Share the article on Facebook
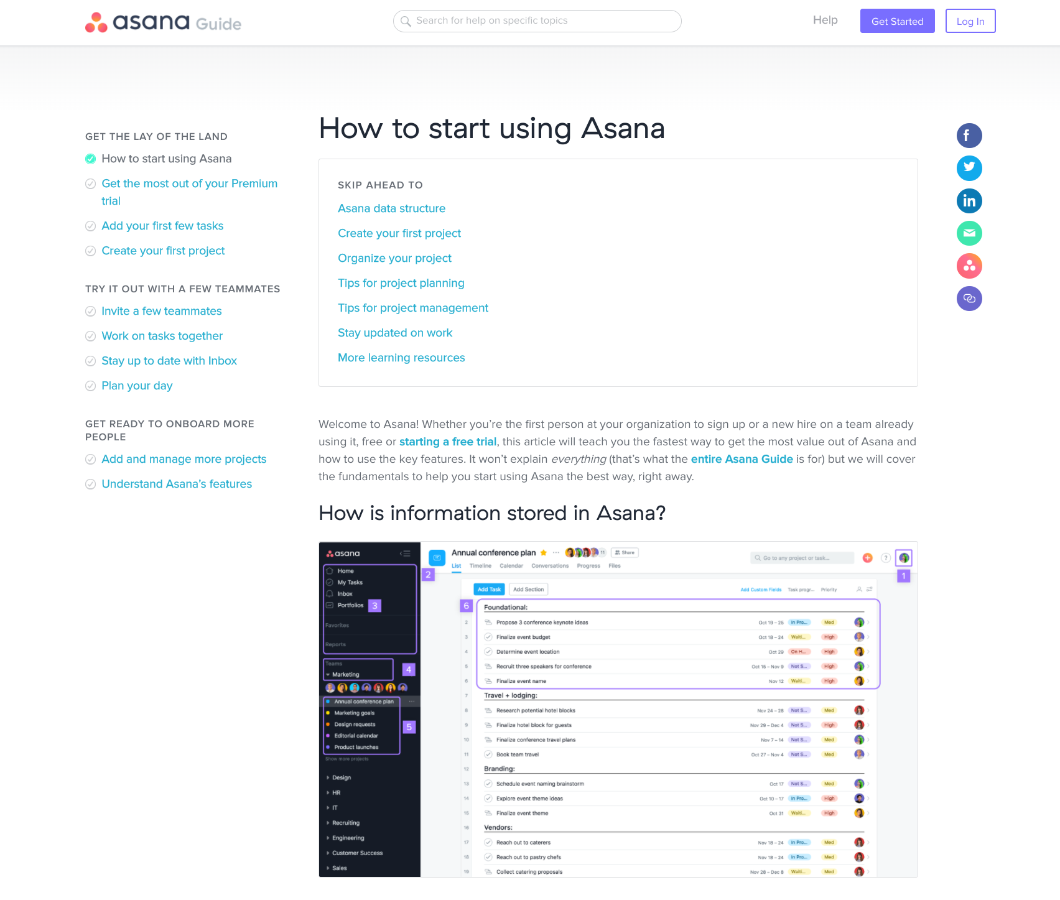Image resolution: width=1060 pixels, height=900 pixels. 969,136
